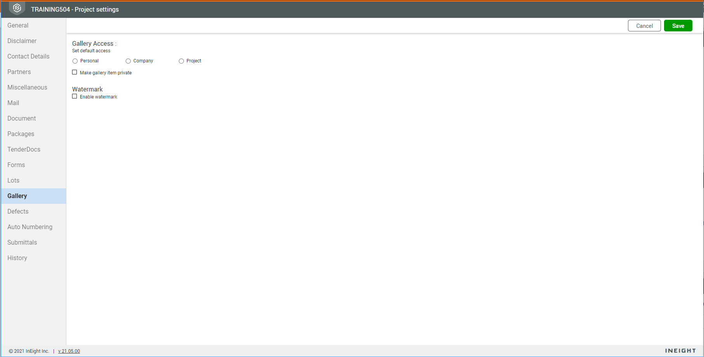This screenshot has height=357, width=704.
Task: Save the project settings
Action: pos(678,26)
